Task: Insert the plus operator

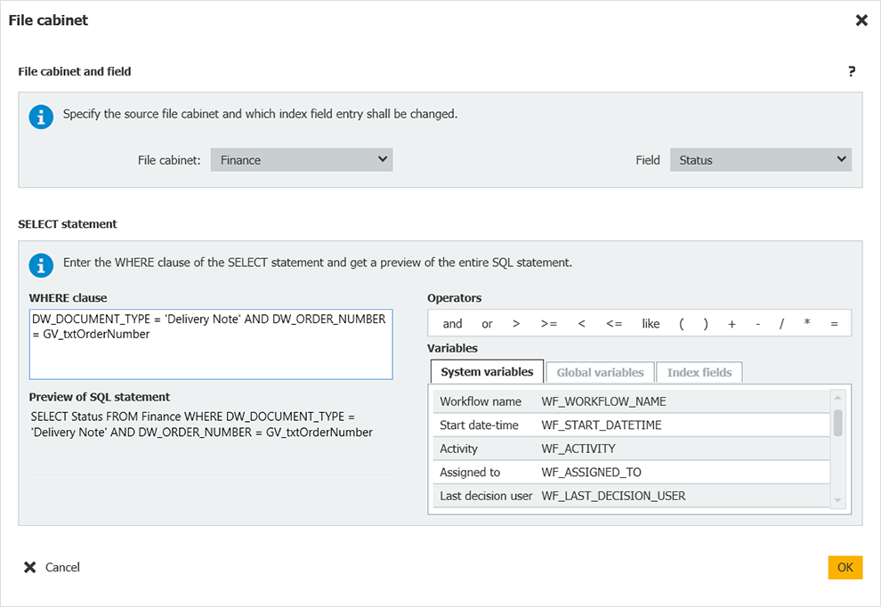Action: [731, 323]
